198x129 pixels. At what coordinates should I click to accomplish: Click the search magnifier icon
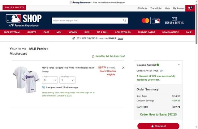point(124,20)
